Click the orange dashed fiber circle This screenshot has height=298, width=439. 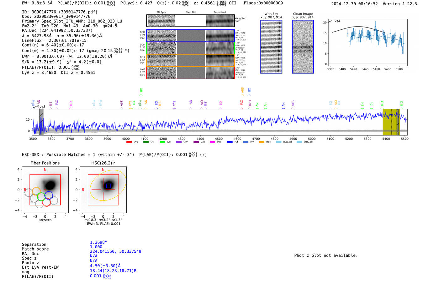[x=36, y=191]
